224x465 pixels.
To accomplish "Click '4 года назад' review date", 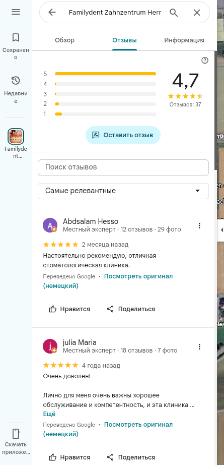I will pos(101,365).
